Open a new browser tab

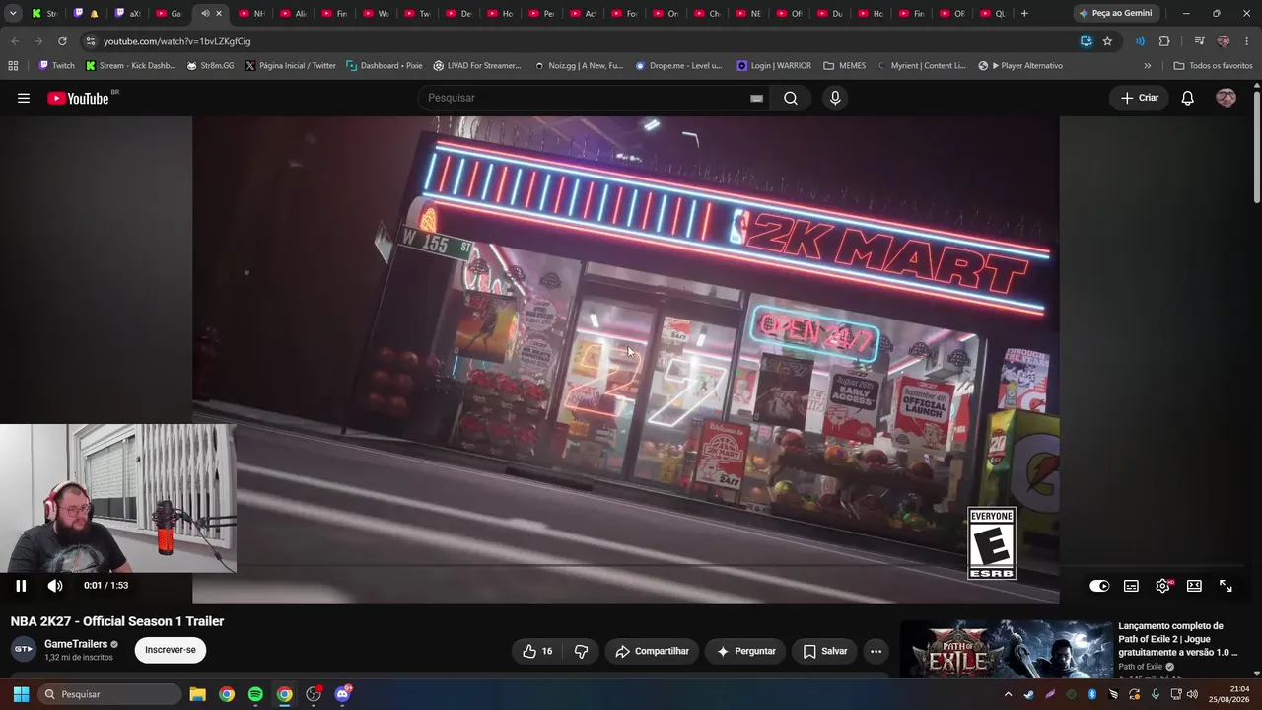tap(1024, 13)
